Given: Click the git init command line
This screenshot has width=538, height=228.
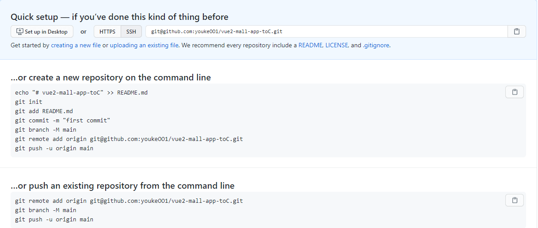Looking at the screenshot, I should tap(29, 102).
